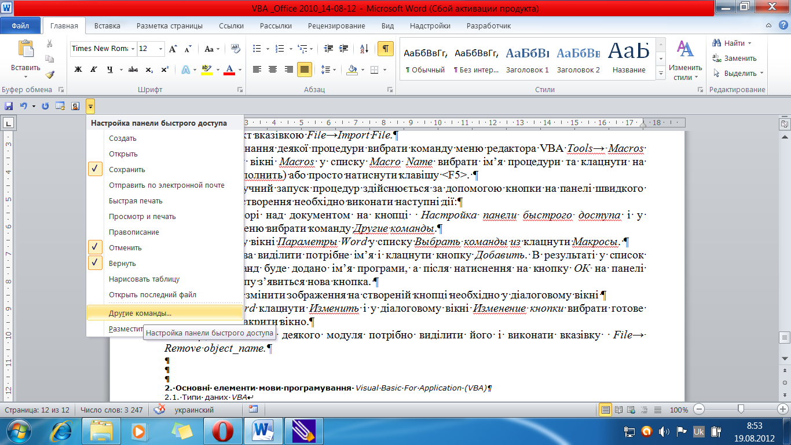Apply the Название style

[628, 59]
